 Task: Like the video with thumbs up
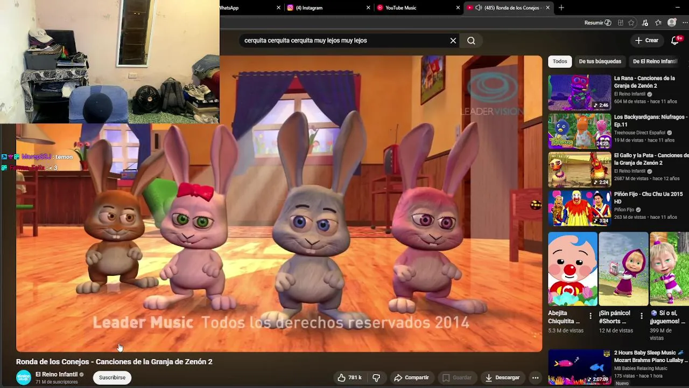click(350, 378)
